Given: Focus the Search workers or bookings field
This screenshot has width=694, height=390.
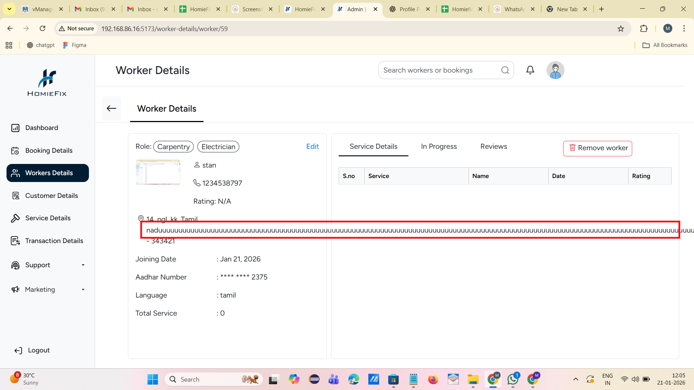Looking at the screenshot, I should coord(439,70).
